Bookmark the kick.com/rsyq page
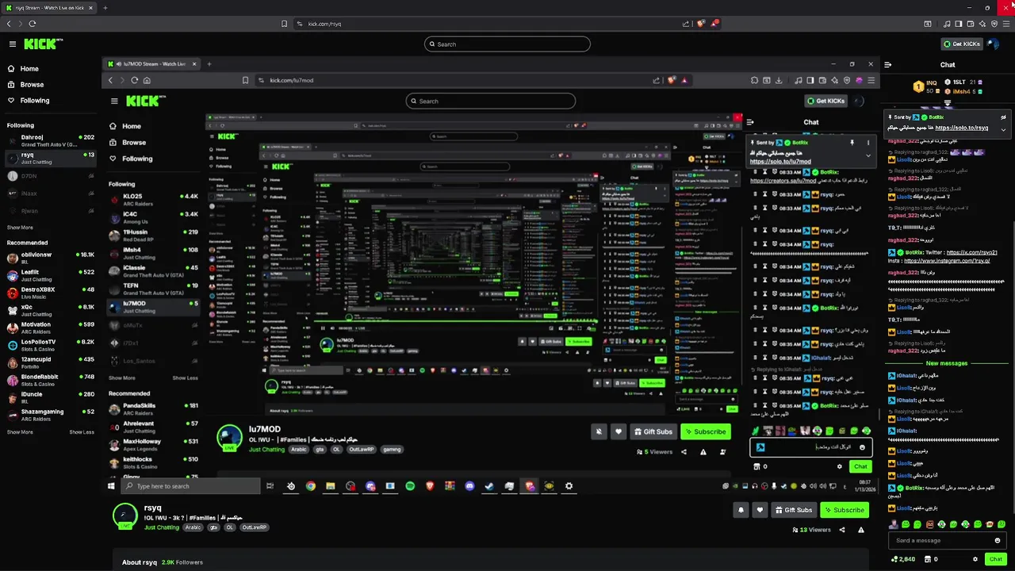 point(285,24)
